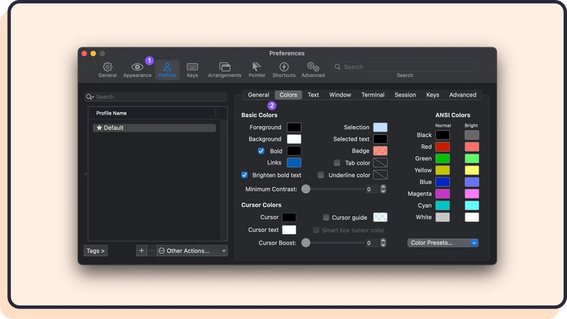Click the Minimum Contrast slider knob

[305, 189]
